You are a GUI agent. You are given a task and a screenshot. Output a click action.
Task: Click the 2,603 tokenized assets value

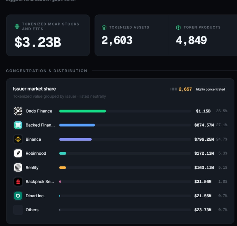[117, 40]
